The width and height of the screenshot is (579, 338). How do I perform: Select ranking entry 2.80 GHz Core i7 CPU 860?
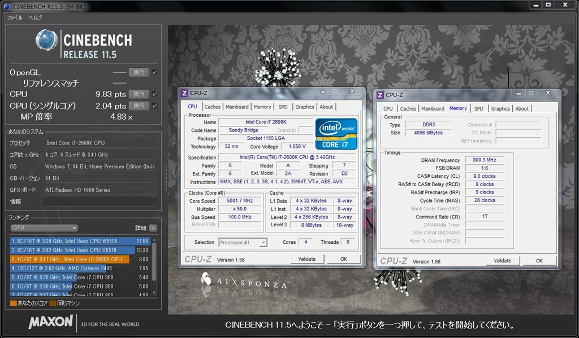pyautogui.click(x=80, y=287)
